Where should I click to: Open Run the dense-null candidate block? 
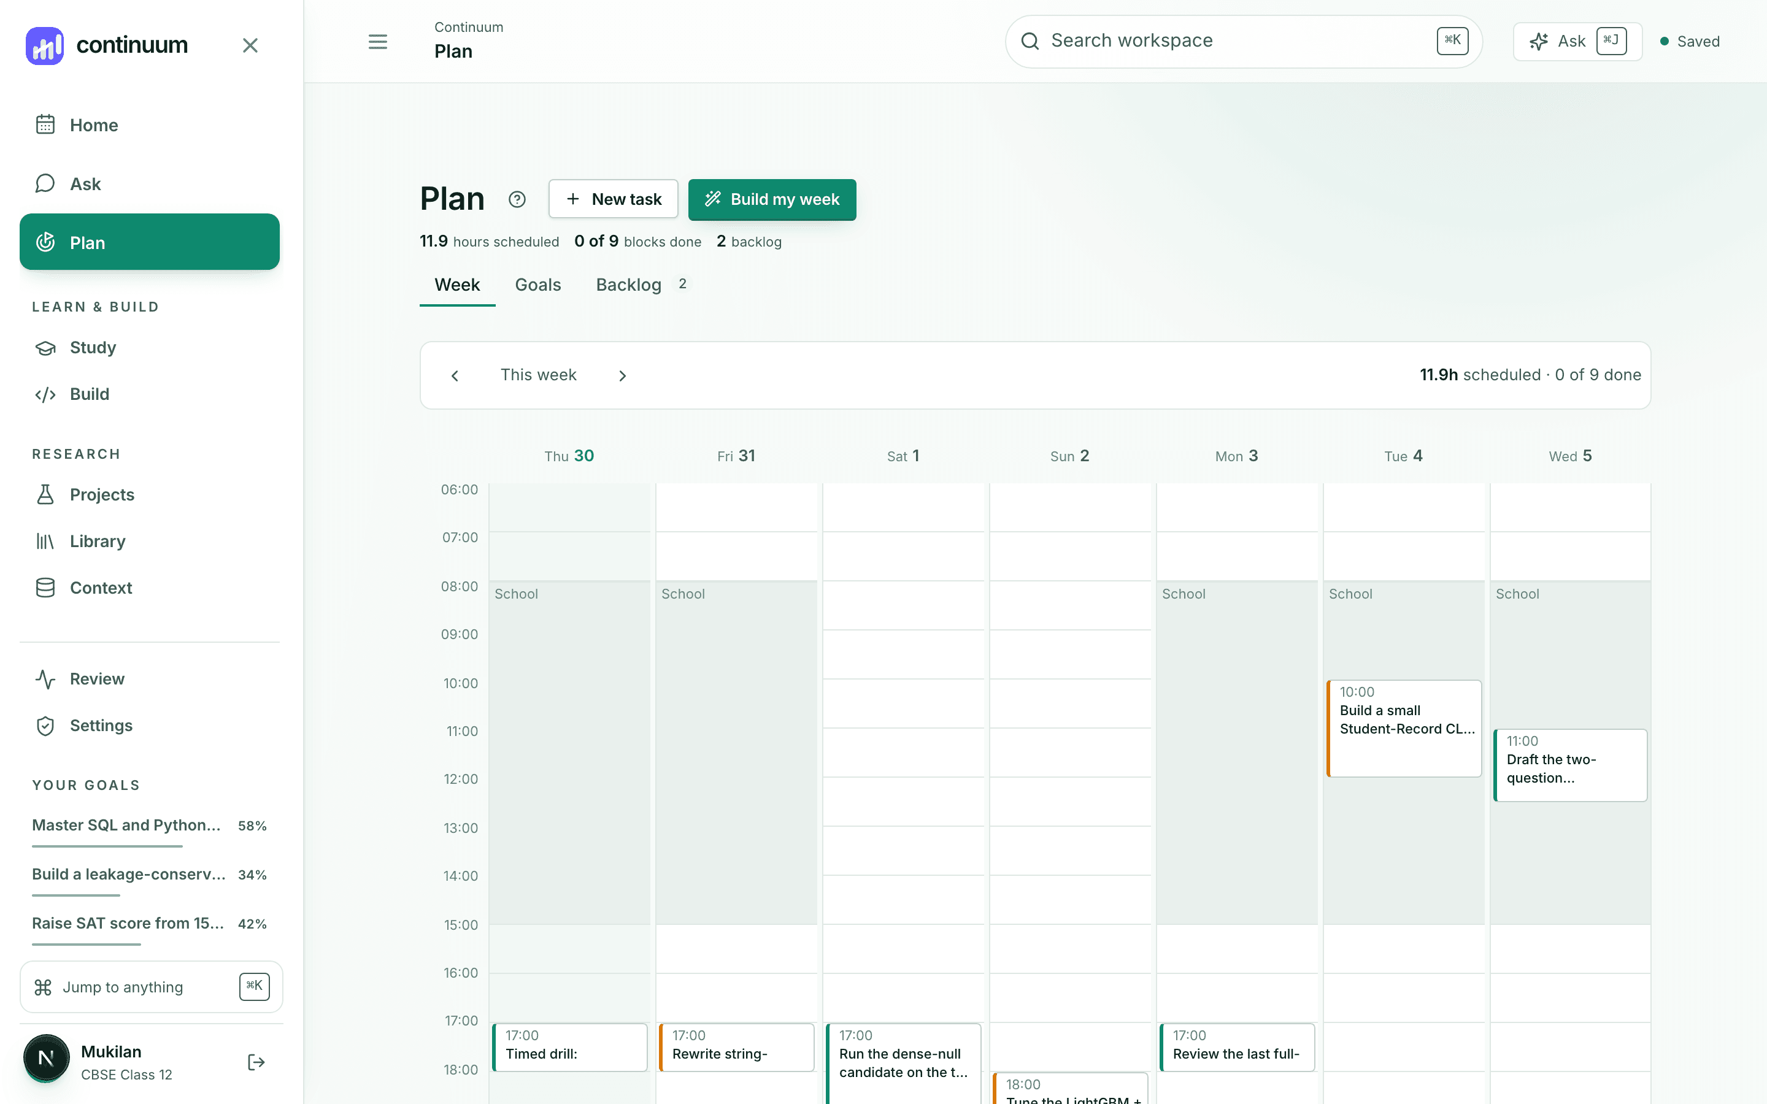pyautogui.click(x=903, y=1063)
